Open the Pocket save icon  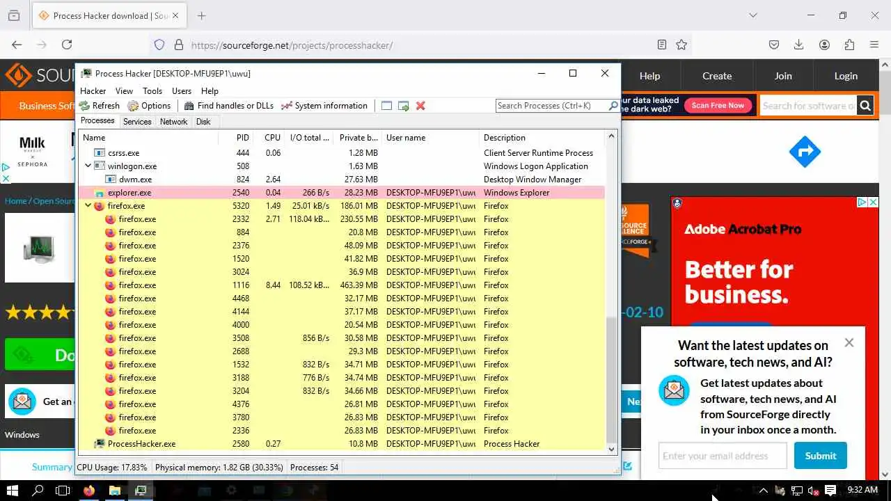click(773, 45)
